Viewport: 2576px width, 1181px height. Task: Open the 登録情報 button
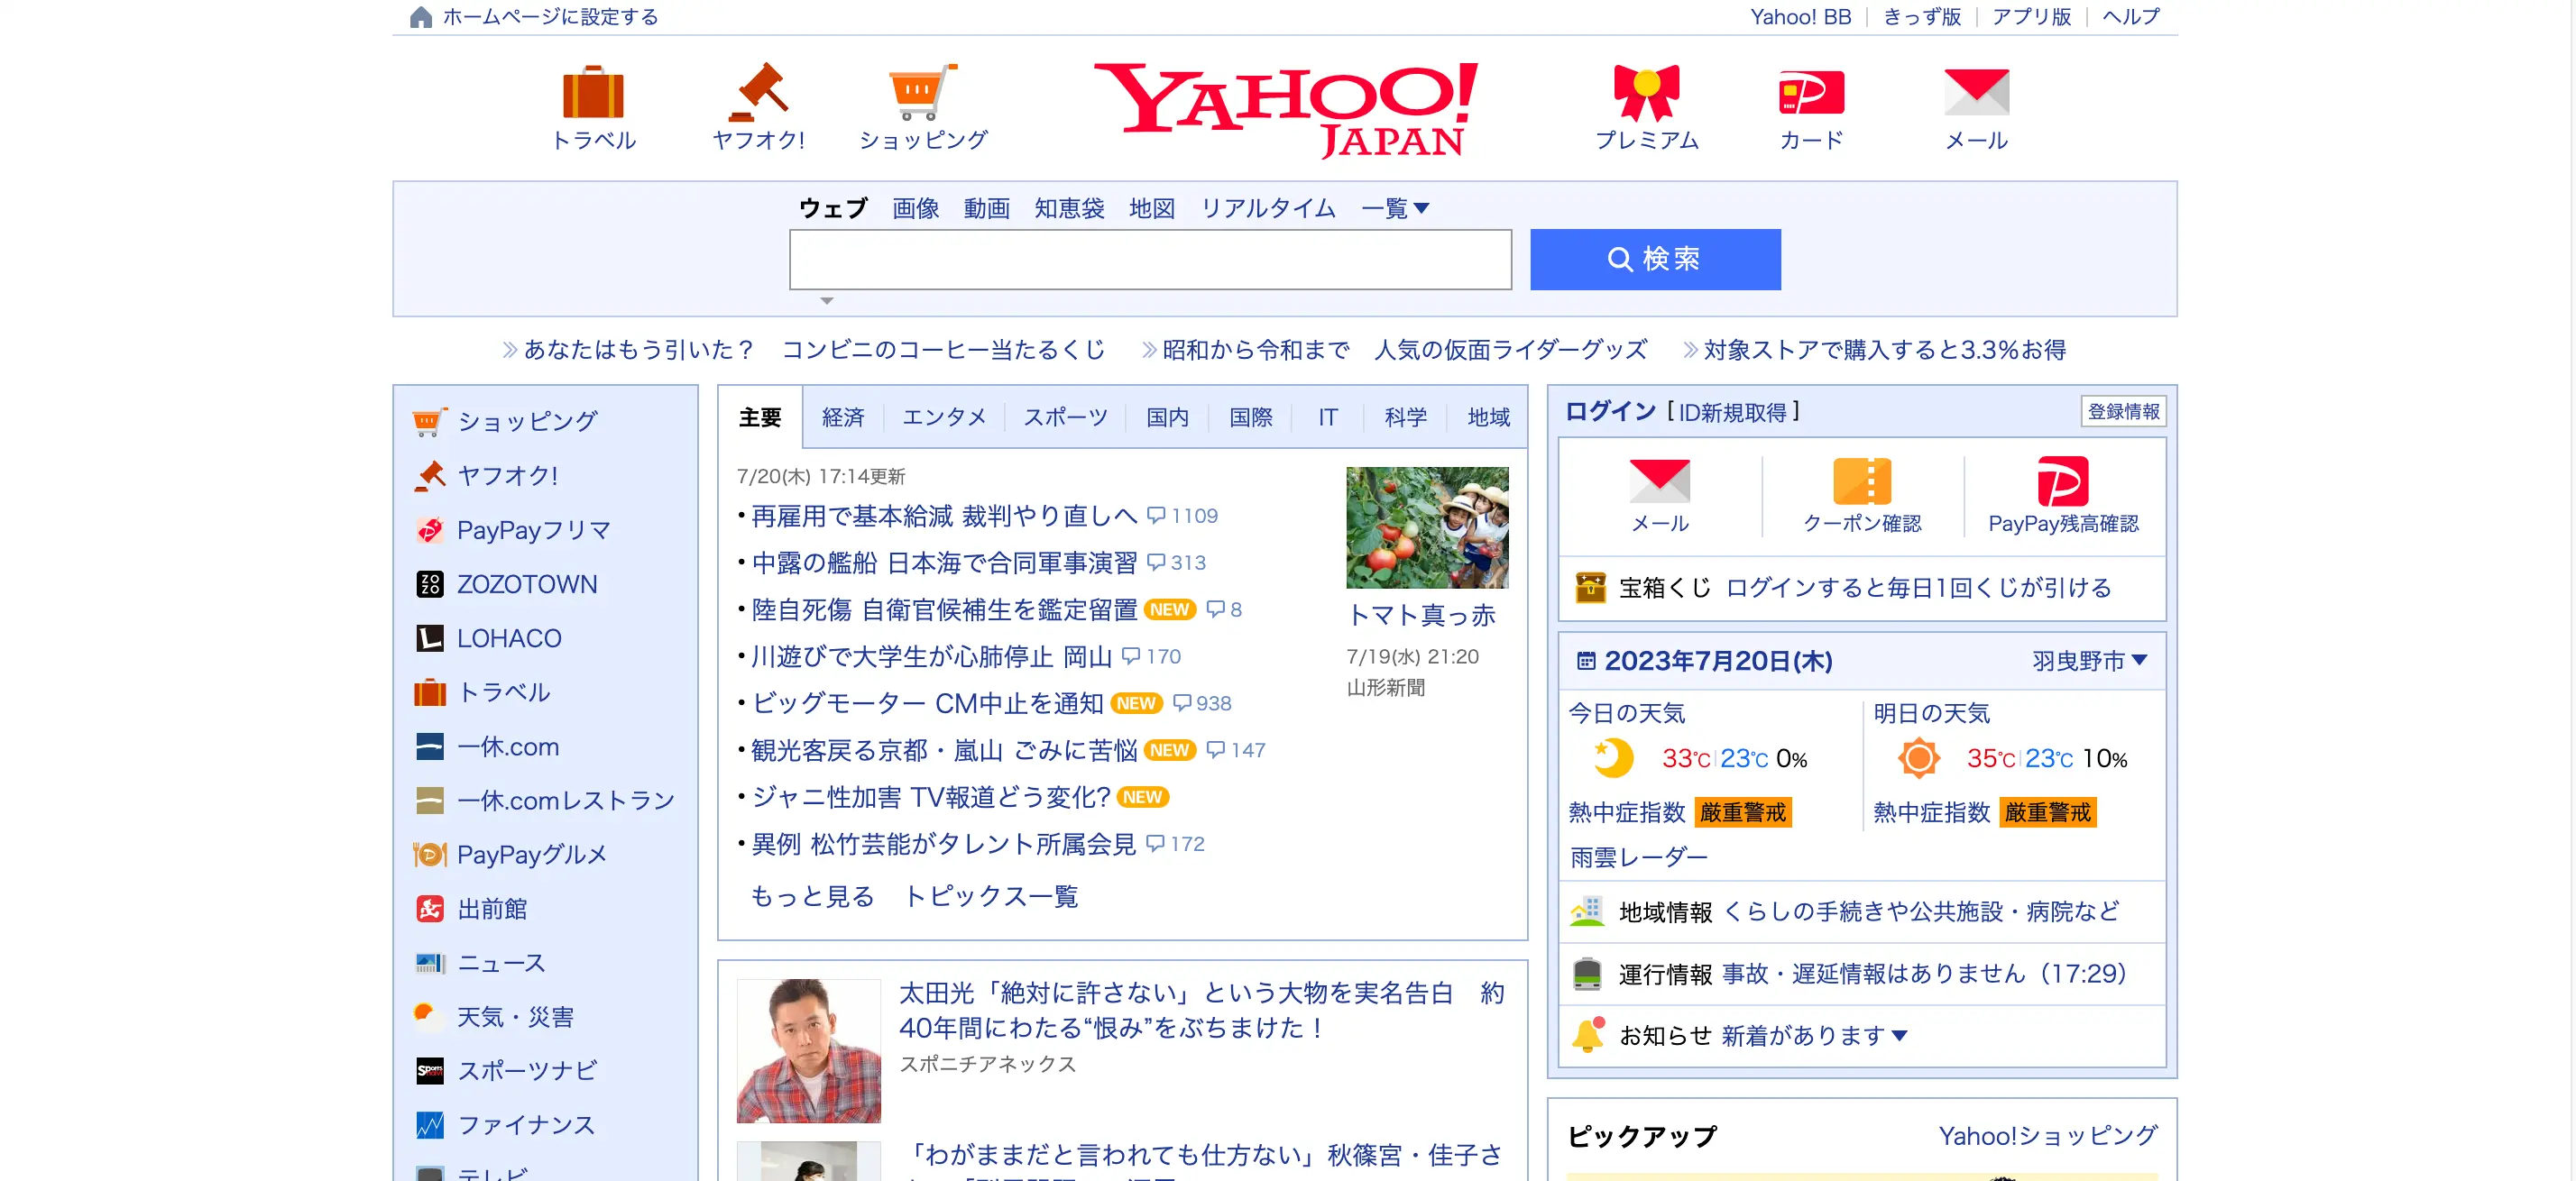pyautogui.click(x=2123, y=411)
